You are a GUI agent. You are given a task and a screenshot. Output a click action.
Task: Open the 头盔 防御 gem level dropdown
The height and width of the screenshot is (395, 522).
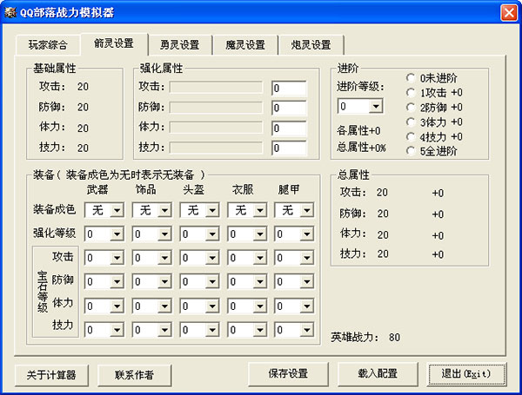point(199,281)
